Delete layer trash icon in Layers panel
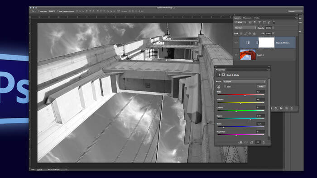 pos(292,108)
